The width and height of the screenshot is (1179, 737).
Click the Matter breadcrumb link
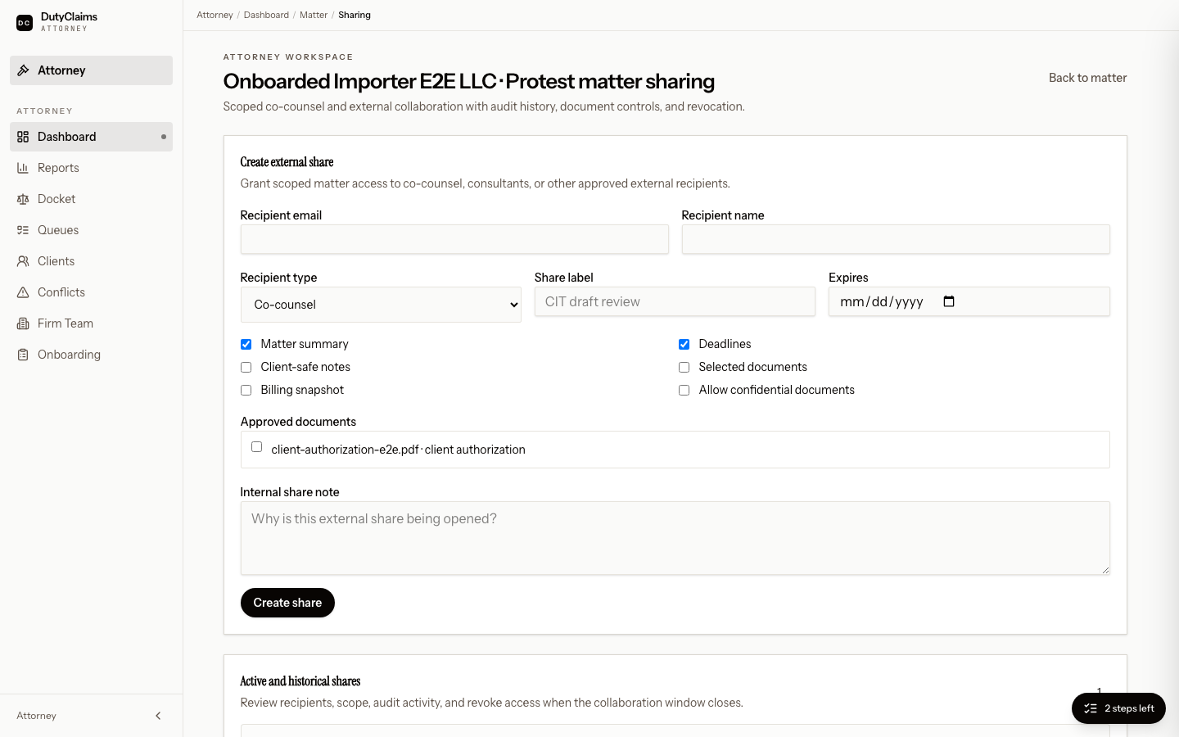pos(314,15)
